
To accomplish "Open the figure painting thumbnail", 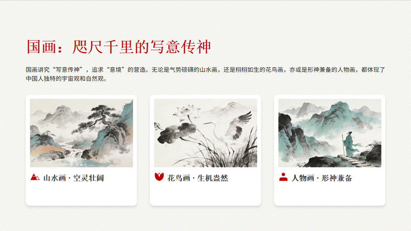I will pyautogui.click(x=330, y=133).
